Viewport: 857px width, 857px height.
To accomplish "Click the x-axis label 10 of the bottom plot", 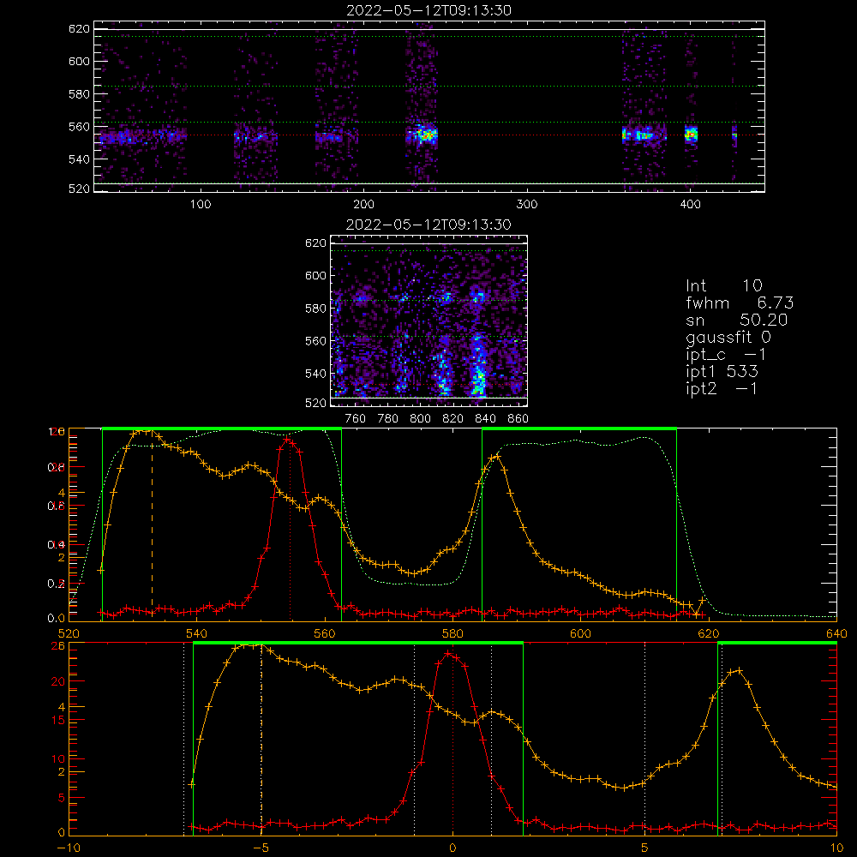I will coord(836,848).
